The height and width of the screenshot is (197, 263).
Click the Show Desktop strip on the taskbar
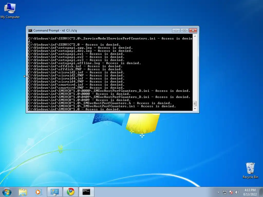[x=261, y=192]
